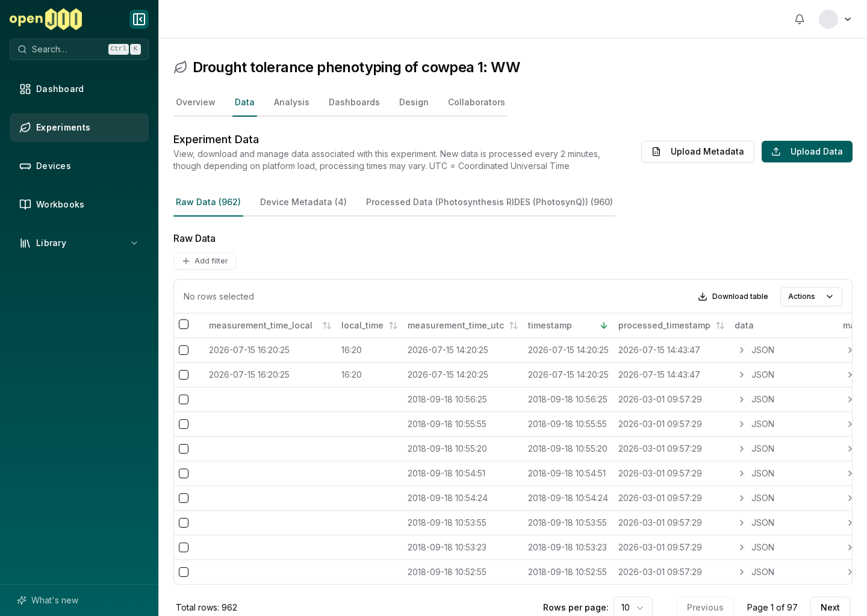Click Total rows: 962 text
This screenshot has width=867, height=616.
207,608
